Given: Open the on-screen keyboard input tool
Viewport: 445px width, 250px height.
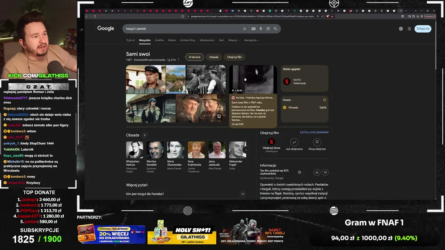Looking at the screenshot, I should (253, 29).
